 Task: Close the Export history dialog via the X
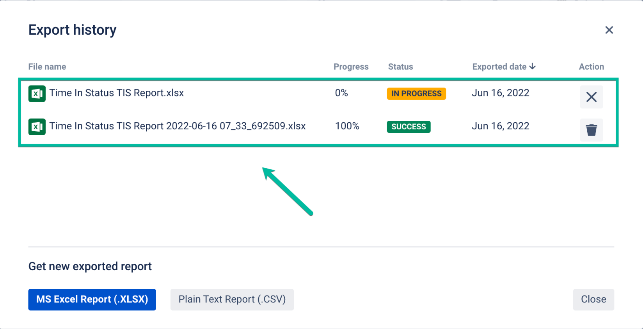[x=609, y=30]
